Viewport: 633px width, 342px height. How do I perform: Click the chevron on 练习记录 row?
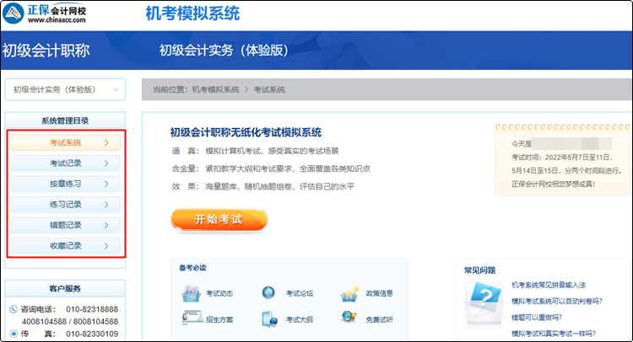tap(106, 204)
